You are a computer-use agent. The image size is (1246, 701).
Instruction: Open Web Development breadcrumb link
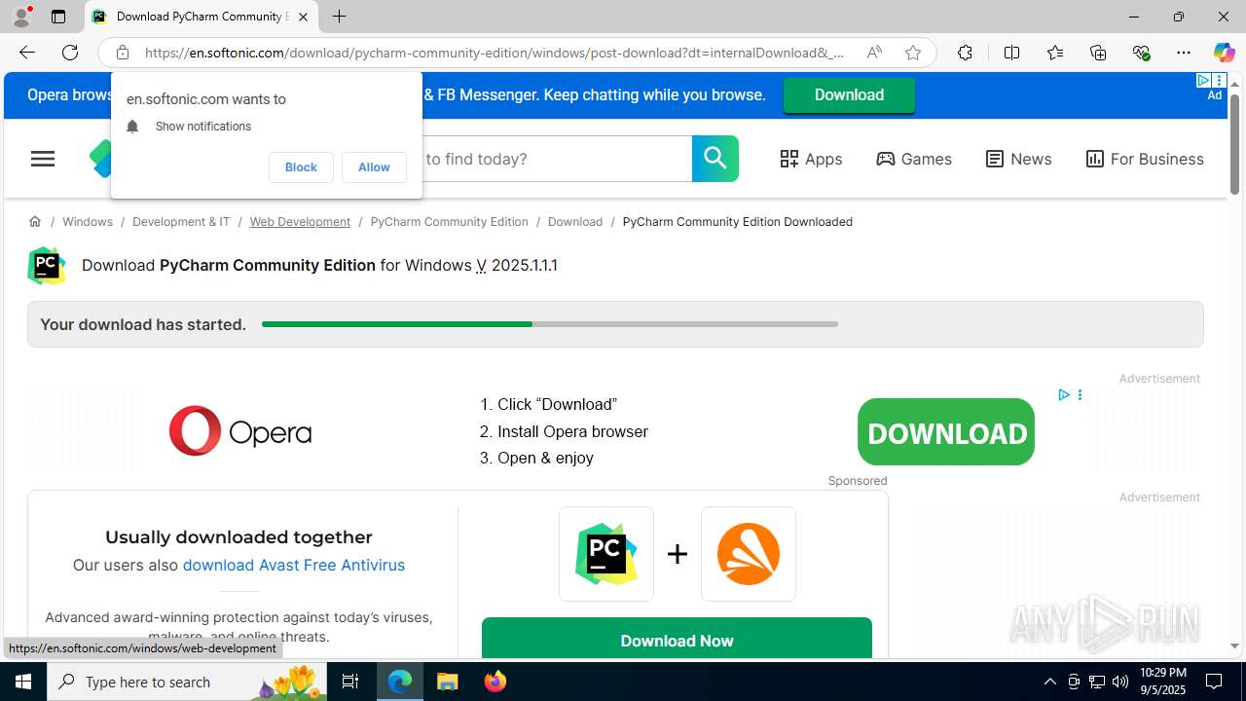click(300, 222)
